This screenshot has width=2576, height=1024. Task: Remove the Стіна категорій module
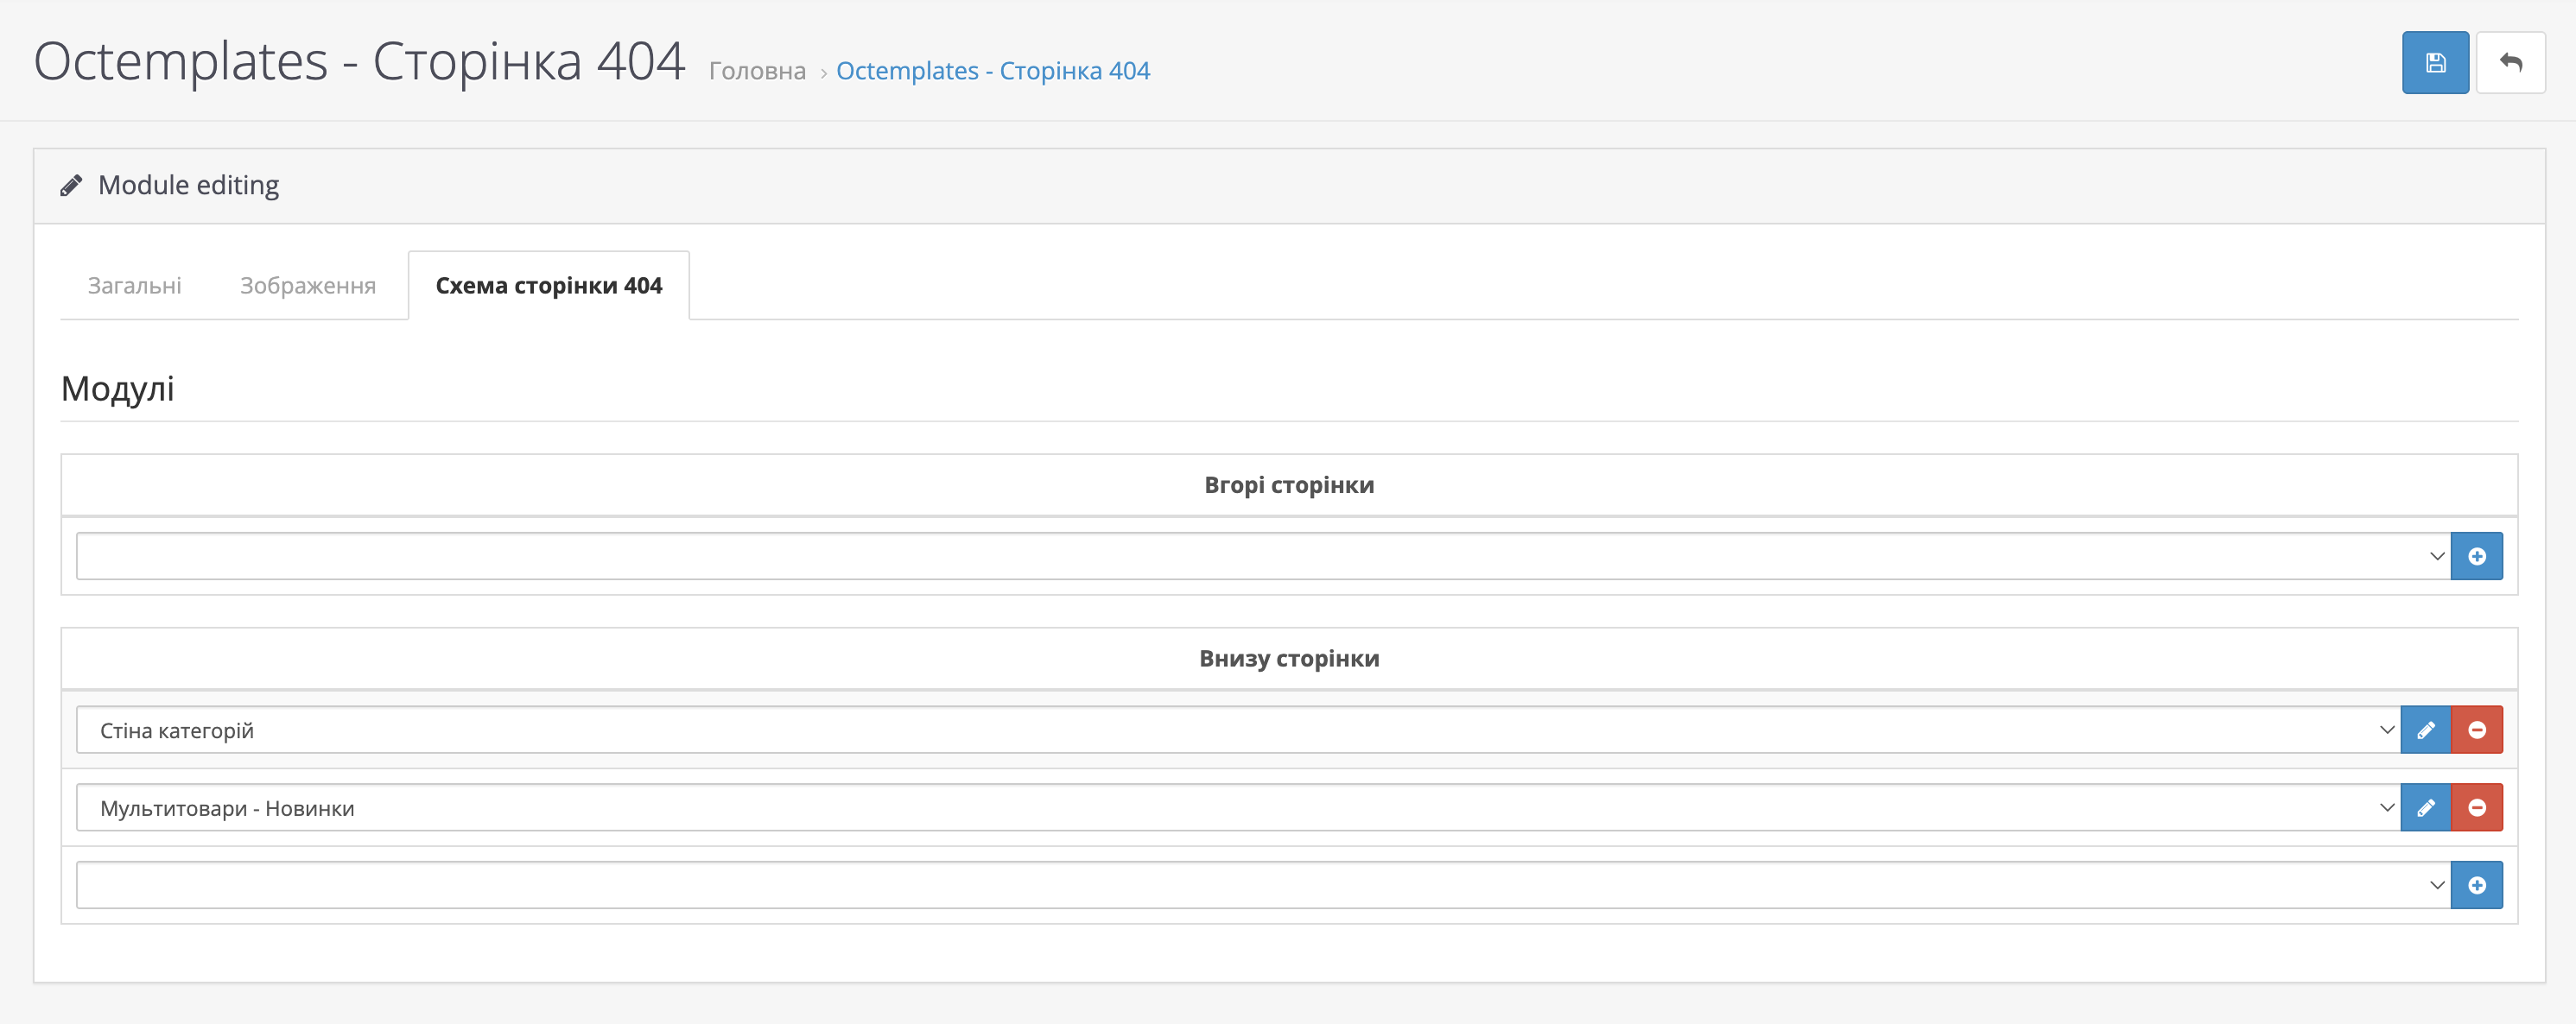[2476, 730]
